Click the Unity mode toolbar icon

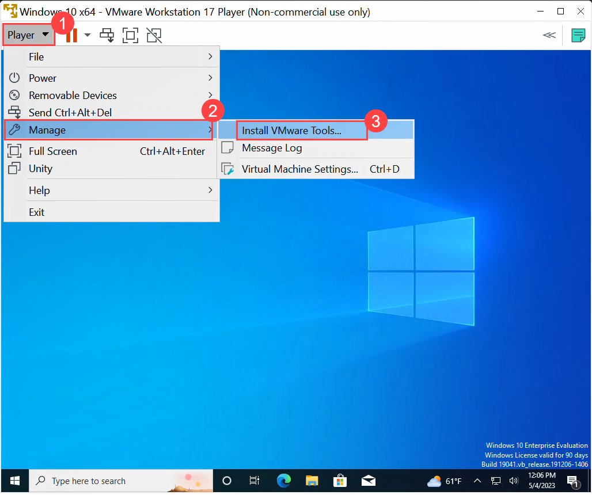[154, 35]
